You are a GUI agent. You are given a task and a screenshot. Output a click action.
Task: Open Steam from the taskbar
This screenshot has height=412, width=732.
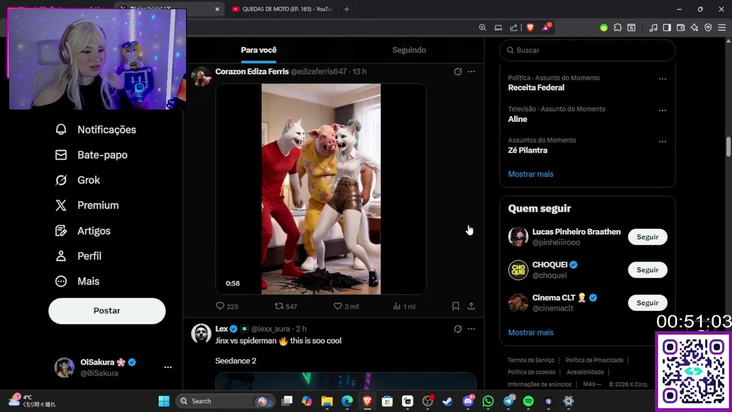click(x=448, y=401)
